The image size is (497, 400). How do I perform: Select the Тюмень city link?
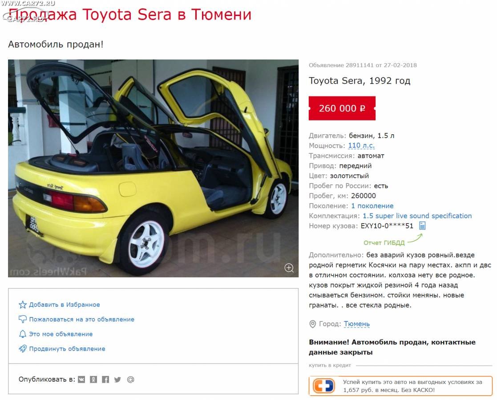[x=356, y=324]
